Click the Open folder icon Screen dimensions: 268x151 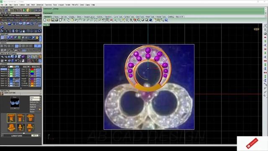pyautogui.click(x=49, y=20)
